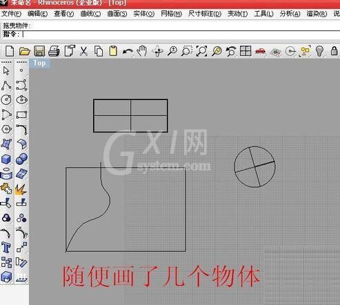Click the Array tool
Viewport: 340px width, 305px height.
pos(6,262)
